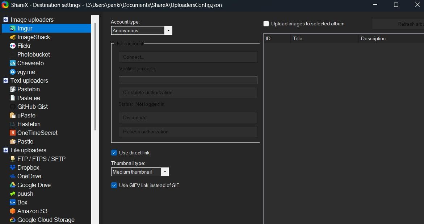Collapse the Image uploaders group
The width and height of the screenshot is (424, 224).
pyautogui.click(x=6, y=20)
